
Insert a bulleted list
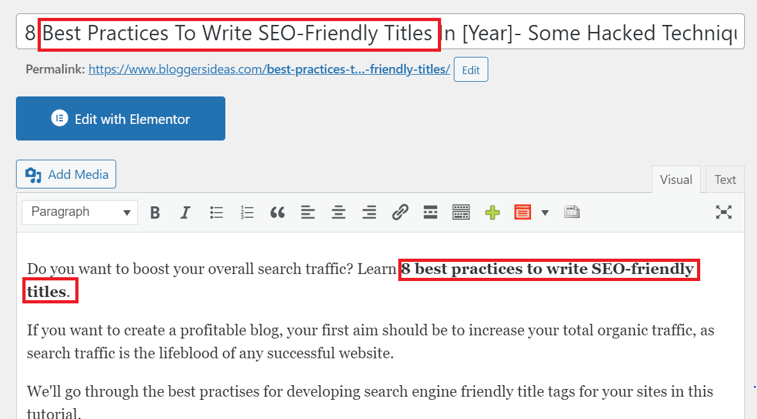coord(216,213)
